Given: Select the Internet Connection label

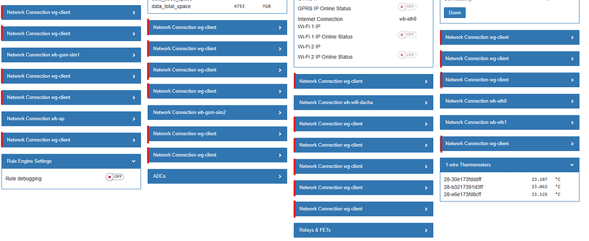Looking at the screenshot, I should (320, 19).
